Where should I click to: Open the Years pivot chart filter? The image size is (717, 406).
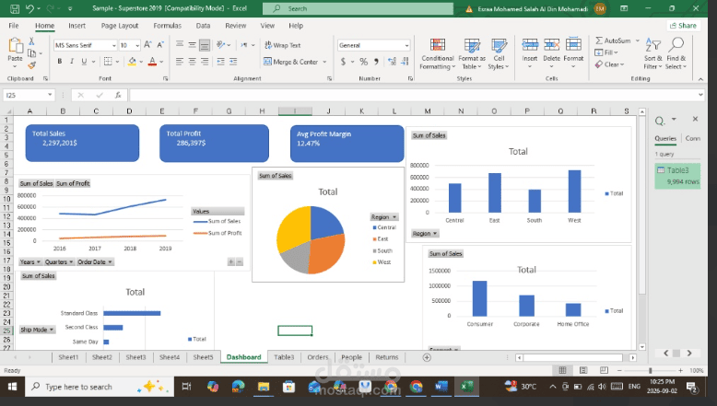point(30,261)
